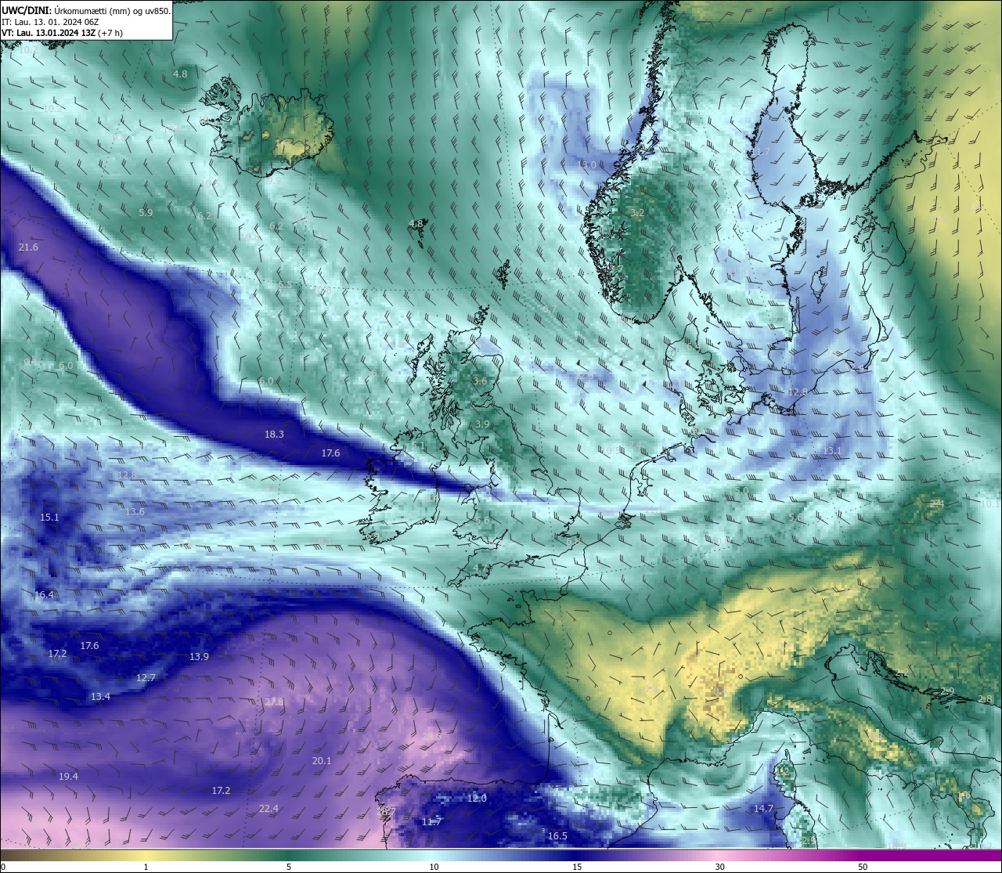Click the 10 tick on the colour scale
This screenshot has height=873, width=1002.
(x=434, y=867)
